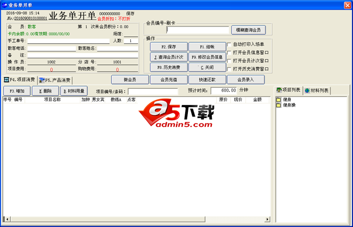Click scrollbar right arrow
Screen dimensions: 353x227
coord(267,219)
